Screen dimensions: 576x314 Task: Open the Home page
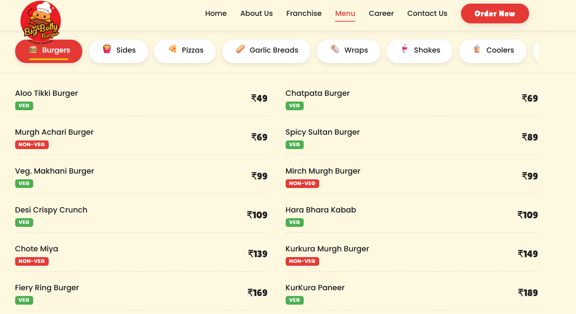click(216, 13)
